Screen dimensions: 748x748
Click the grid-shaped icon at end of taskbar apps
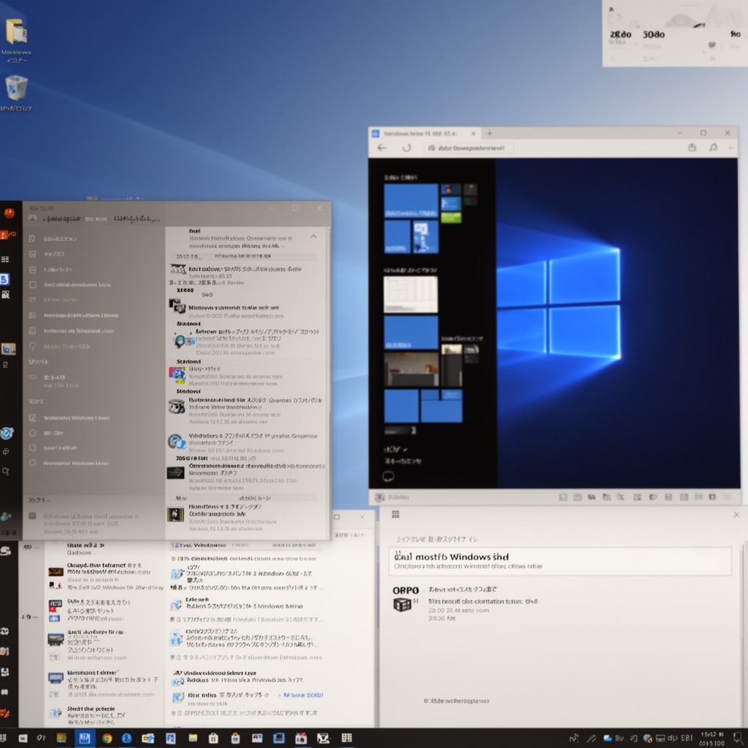347,738
